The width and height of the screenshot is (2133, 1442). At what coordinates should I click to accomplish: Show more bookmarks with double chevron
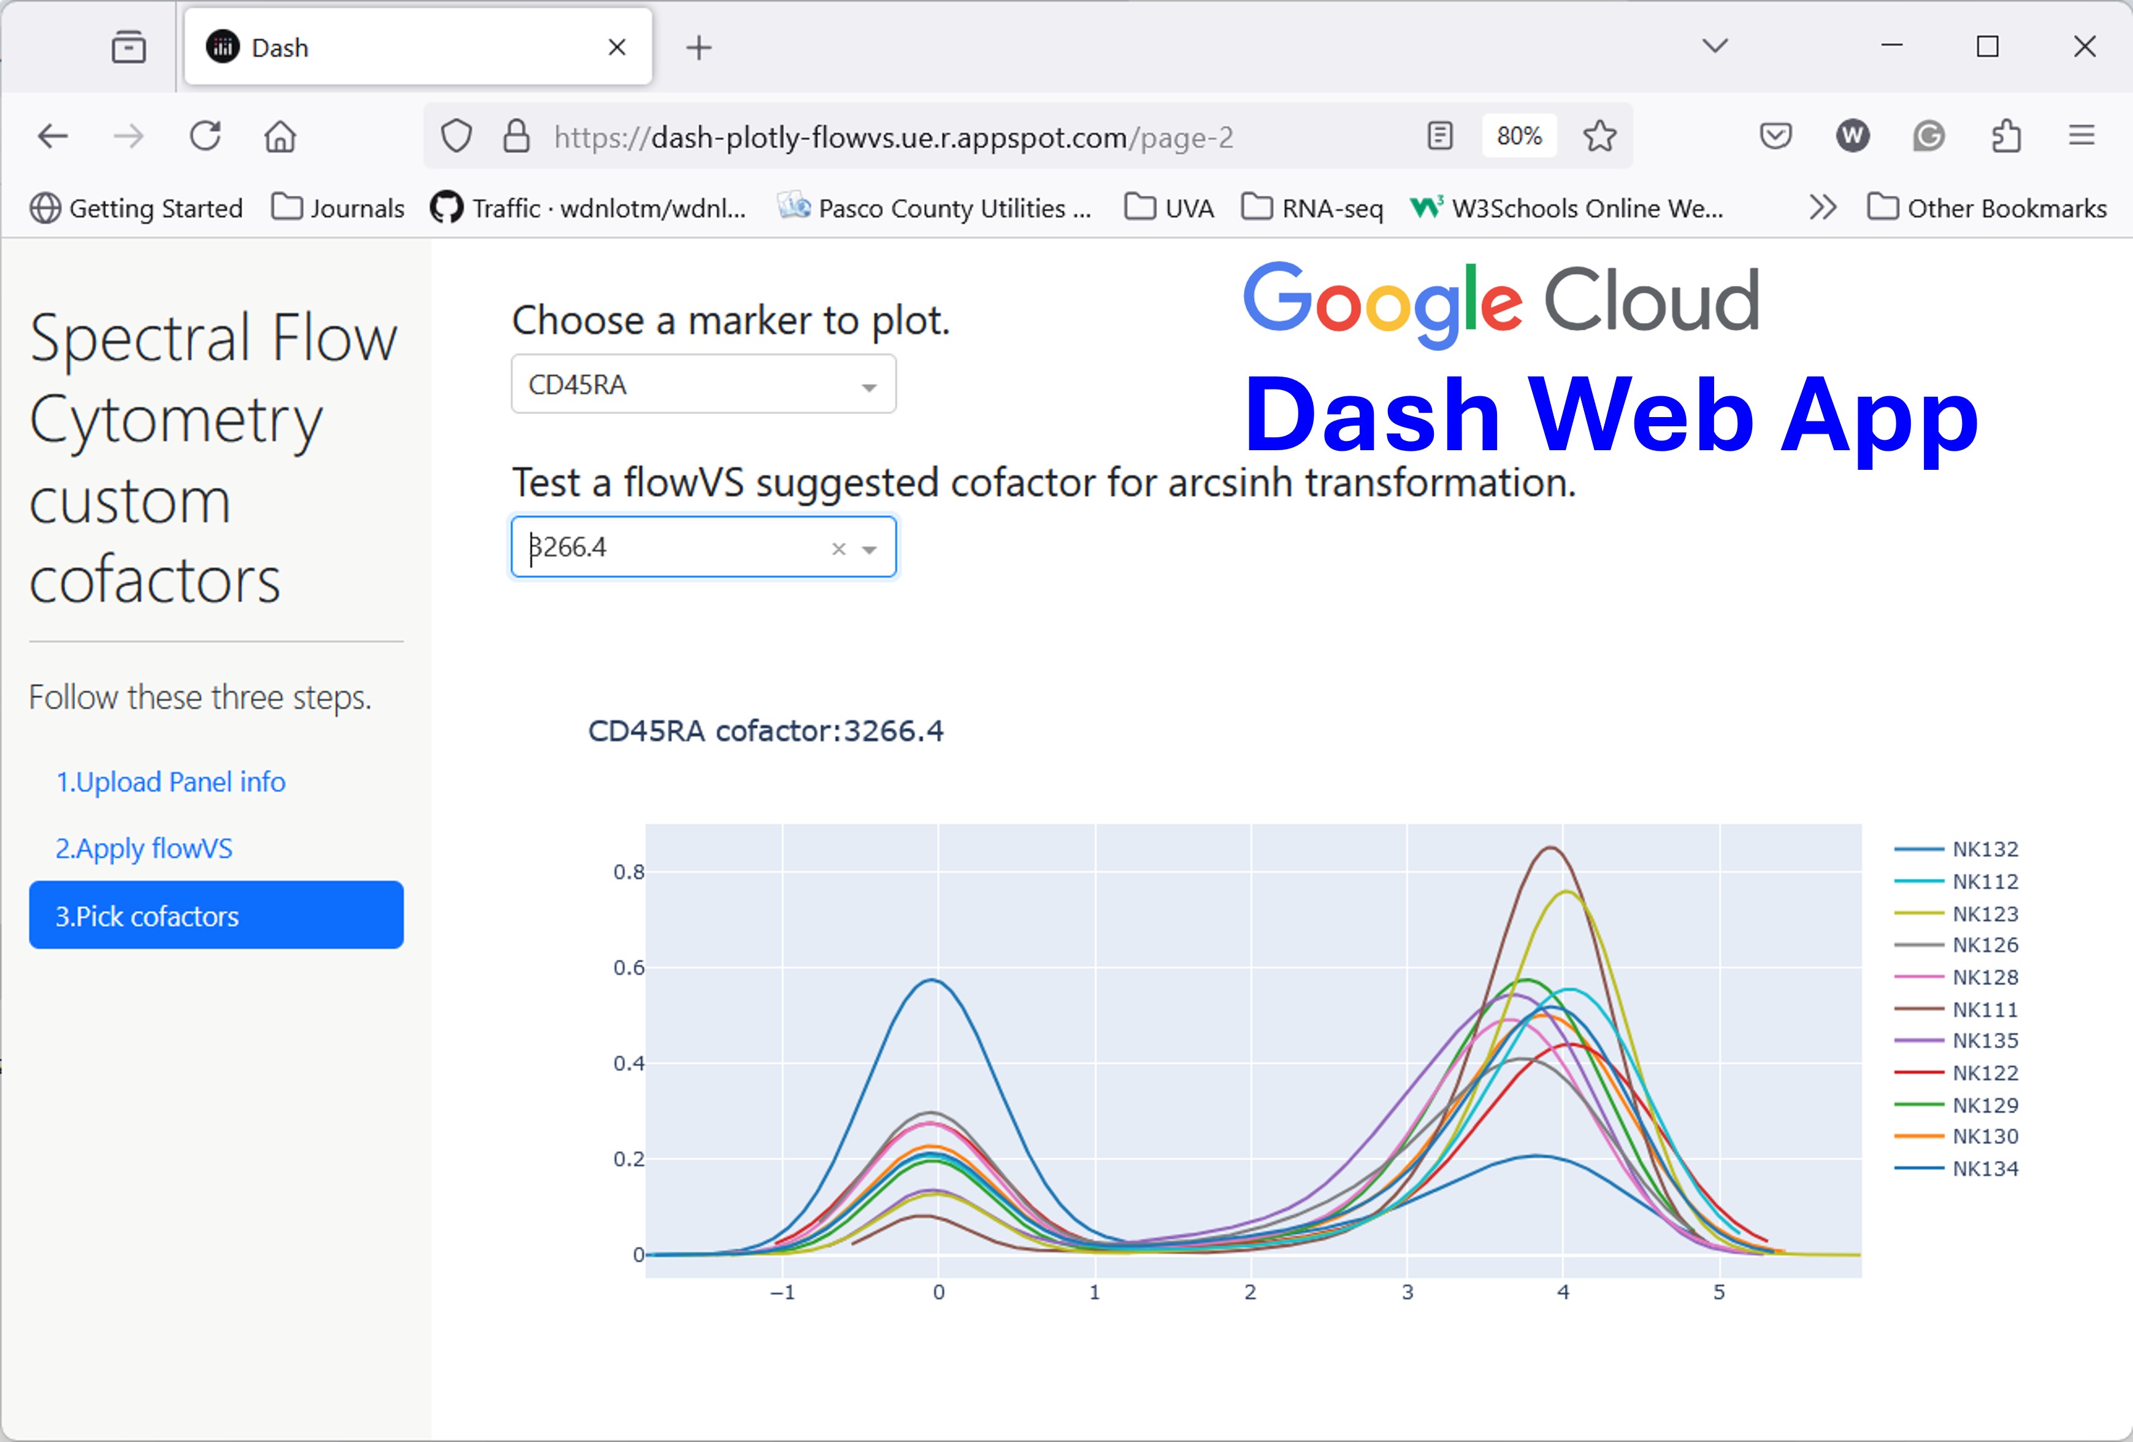click(1823, 209)
